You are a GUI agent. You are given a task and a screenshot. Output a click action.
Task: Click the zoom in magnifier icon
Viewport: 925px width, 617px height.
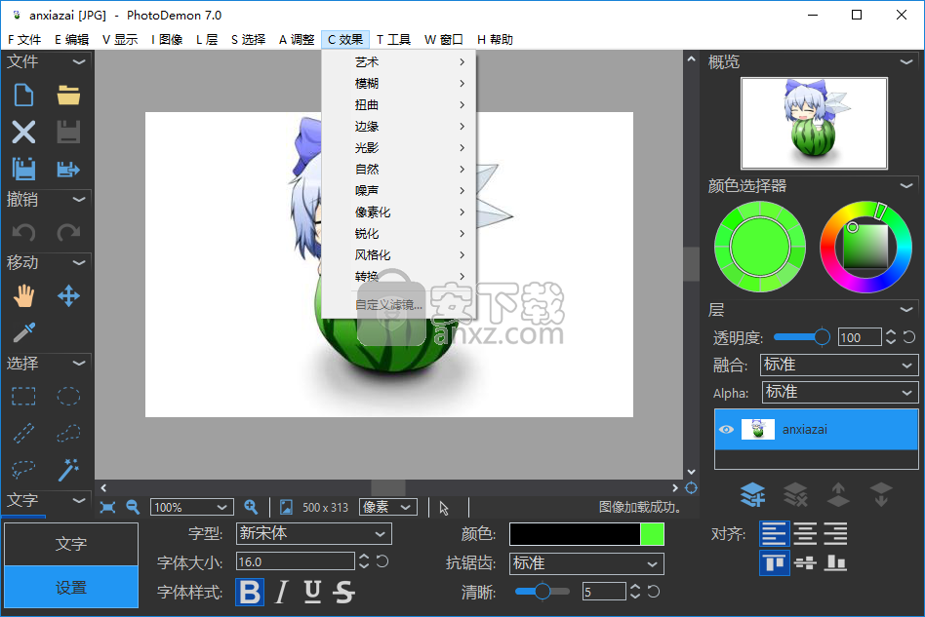pyautogui.click(x=252, y=507)
